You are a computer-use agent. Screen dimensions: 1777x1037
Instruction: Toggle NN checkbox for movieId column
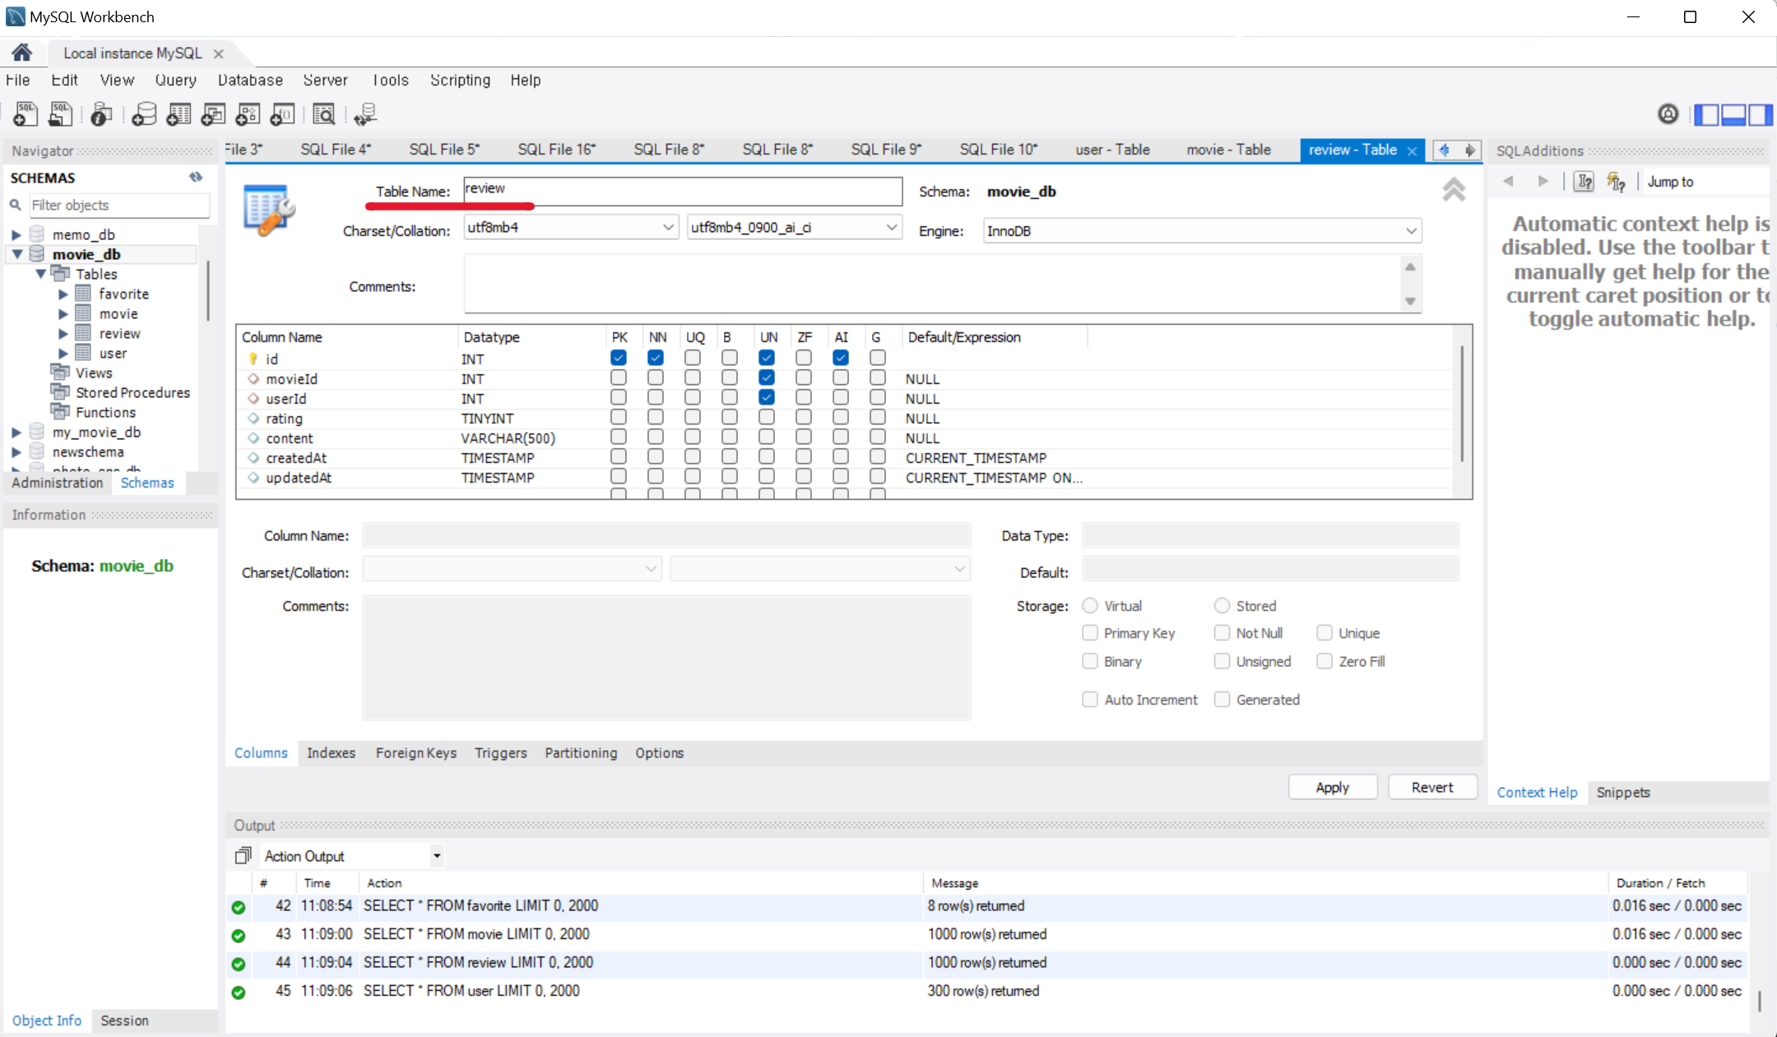[656, 377]
